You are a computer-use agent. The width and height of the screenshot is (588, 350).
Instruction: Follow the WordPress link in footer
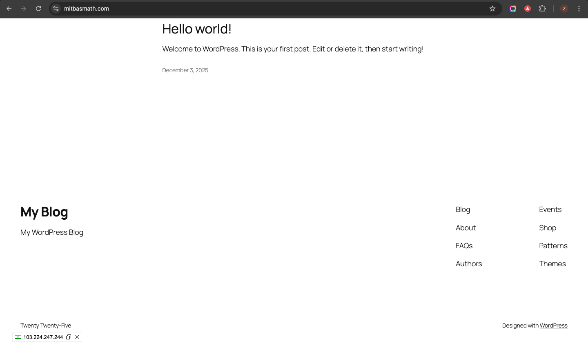(x=553, y=325)
